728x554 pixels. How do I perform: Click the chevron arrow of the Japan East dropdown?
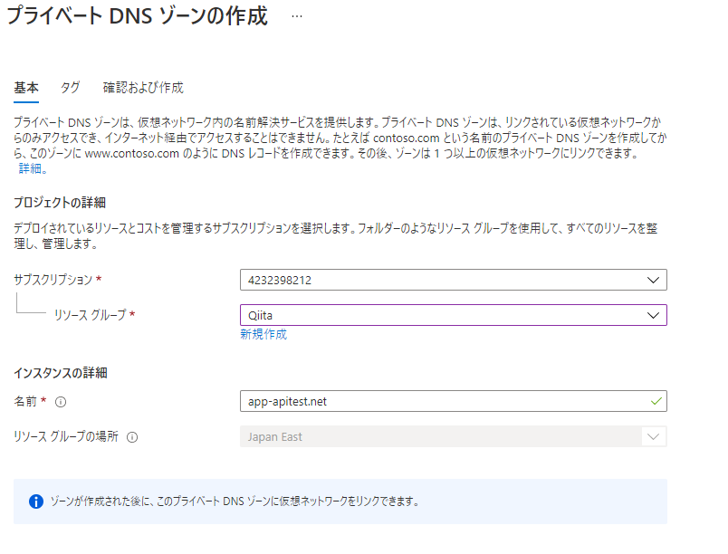coord(653,436)
